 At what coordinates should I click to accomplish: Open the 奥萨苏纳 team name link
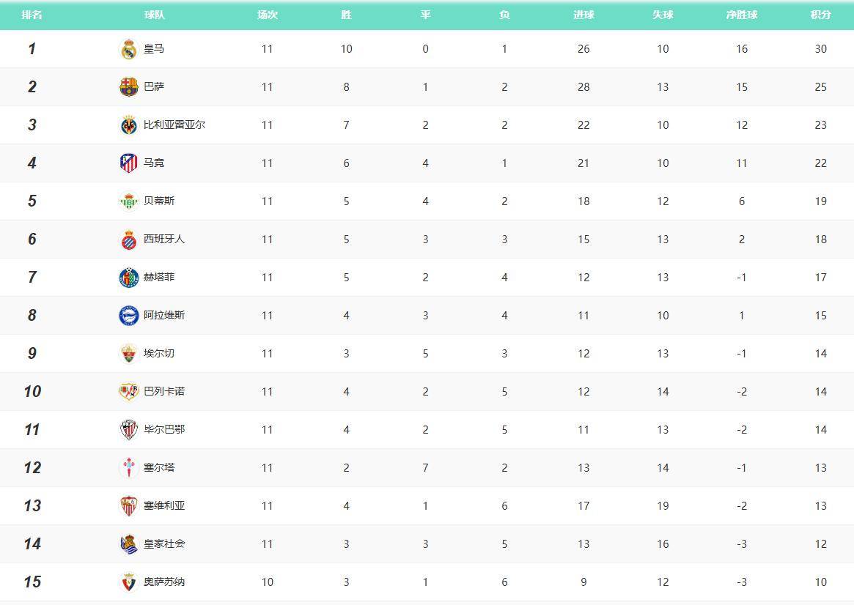click(x=164, y=582)
